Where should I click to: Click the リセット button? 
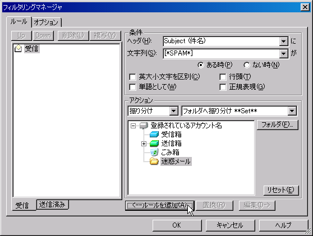(x=281, y=190)
